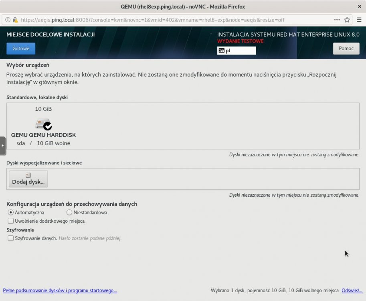
Task: Click the blue Gotowe button
Action: [x=21, y=49]
